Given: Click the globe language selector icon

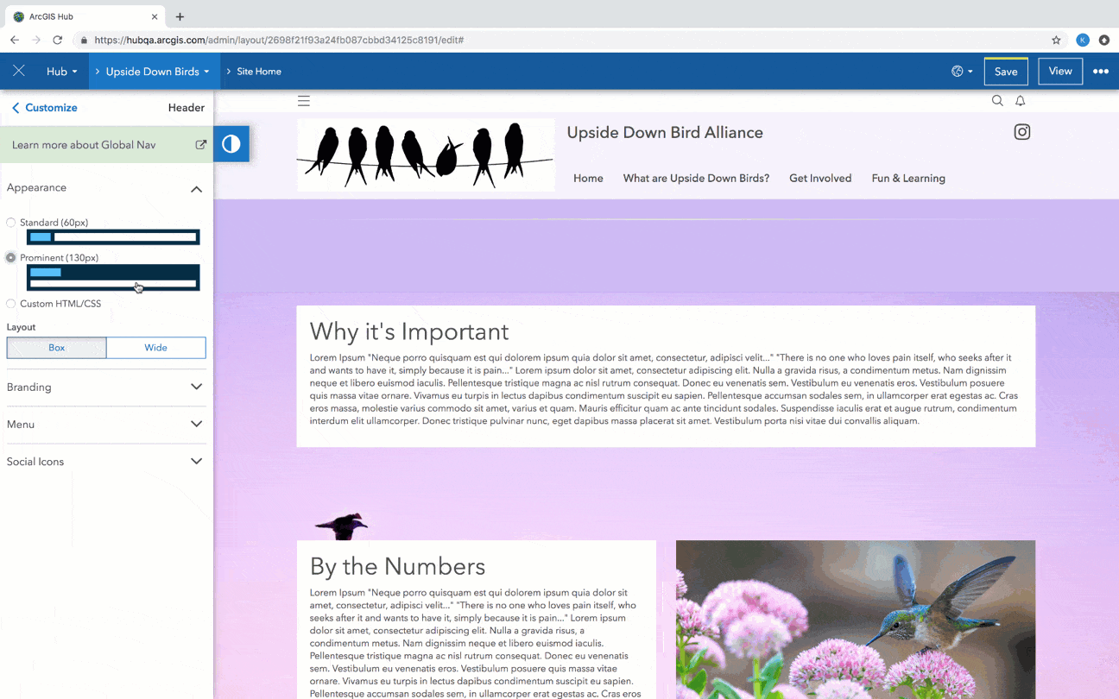Looking at the screenshot, I should click(958, 71).
